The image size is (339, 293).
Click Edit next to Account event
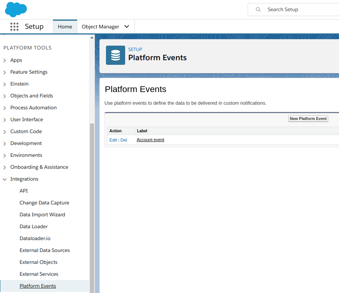(x=113, y=140)
